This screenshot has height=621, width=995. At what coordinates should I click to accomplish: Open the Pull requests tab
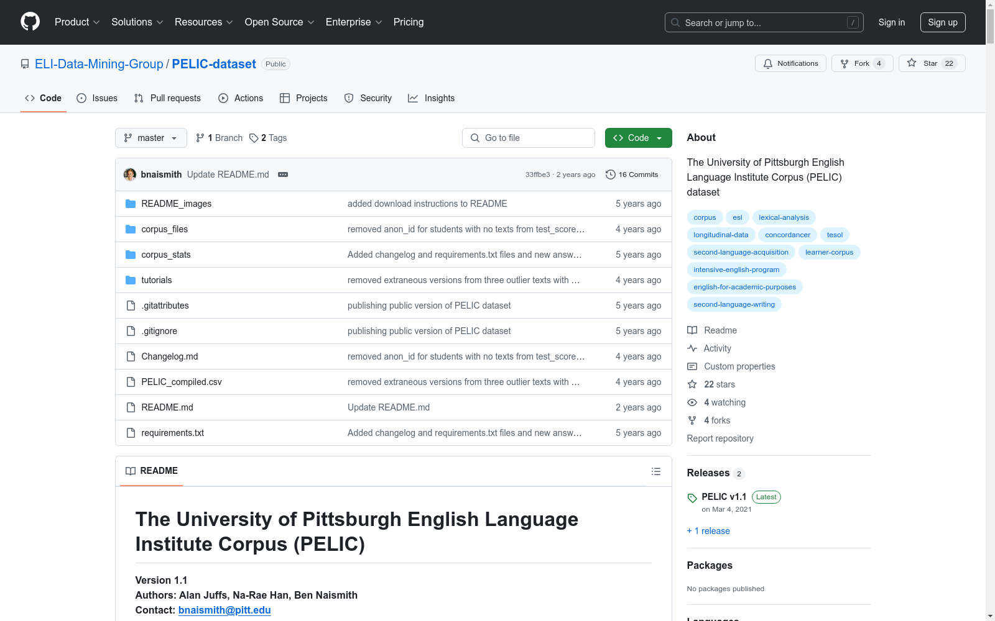167,98
